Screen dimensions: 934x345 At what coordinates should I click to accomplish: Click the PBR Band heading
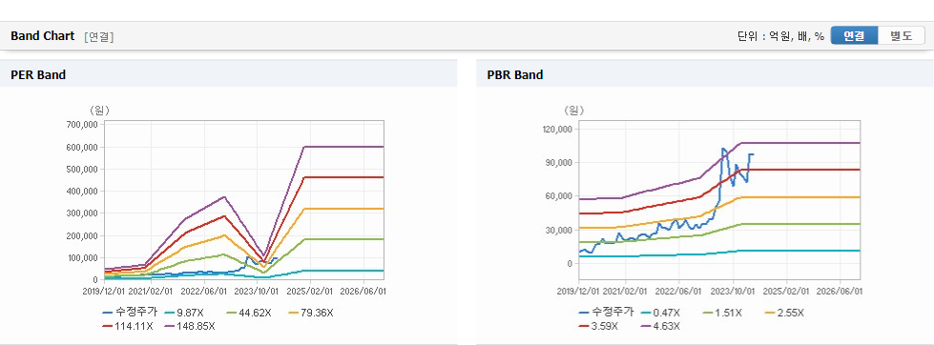point(514,75)
